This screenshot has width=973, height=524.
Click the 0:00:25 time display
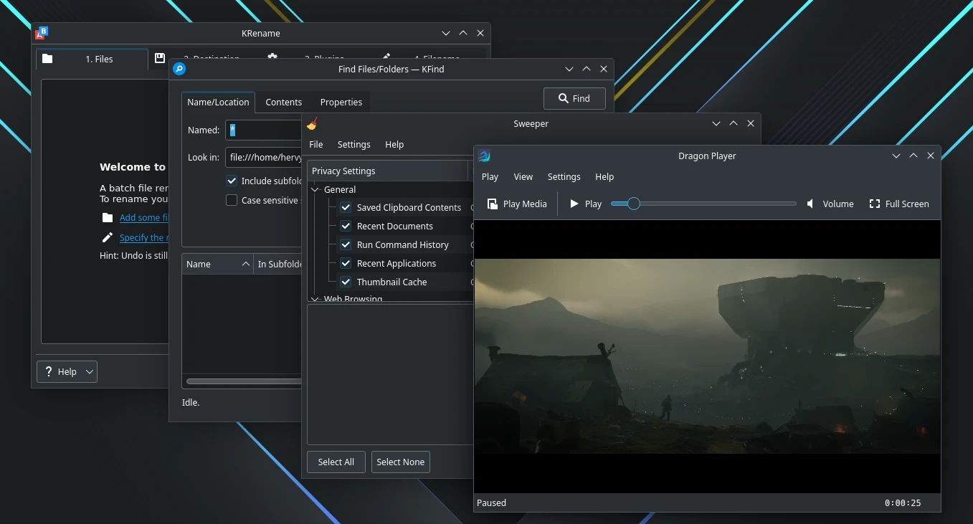[903, 502]
